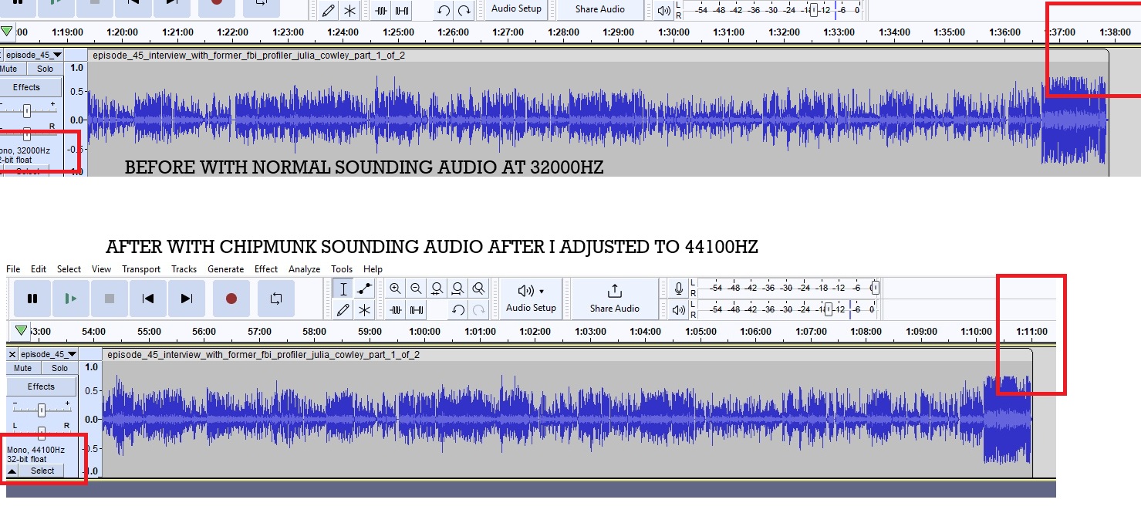Open the Effect menu
The height and width of the screenshot is (513, 1141).
coord(266,269)
